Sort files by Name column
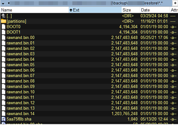Screen dimensions: 178x125 pos(35,10)
